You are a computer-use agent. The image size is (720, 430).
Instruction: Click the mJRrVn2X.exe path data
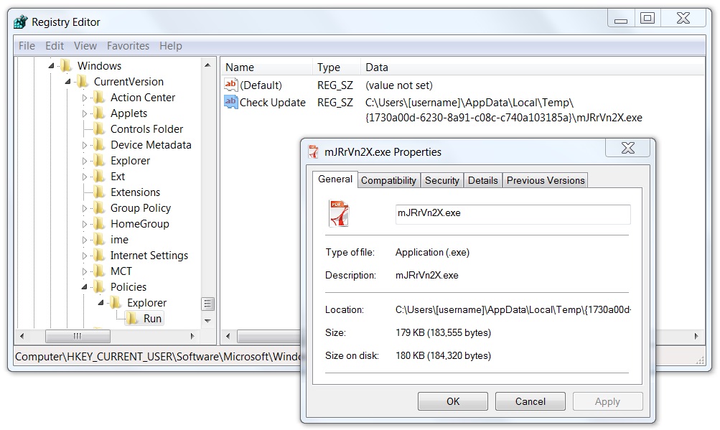click(504, 111)
